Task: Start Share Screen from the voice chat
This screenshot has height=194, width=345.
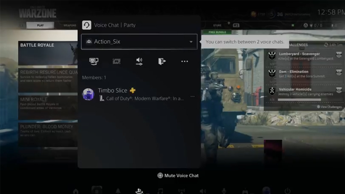Action: 94,61
